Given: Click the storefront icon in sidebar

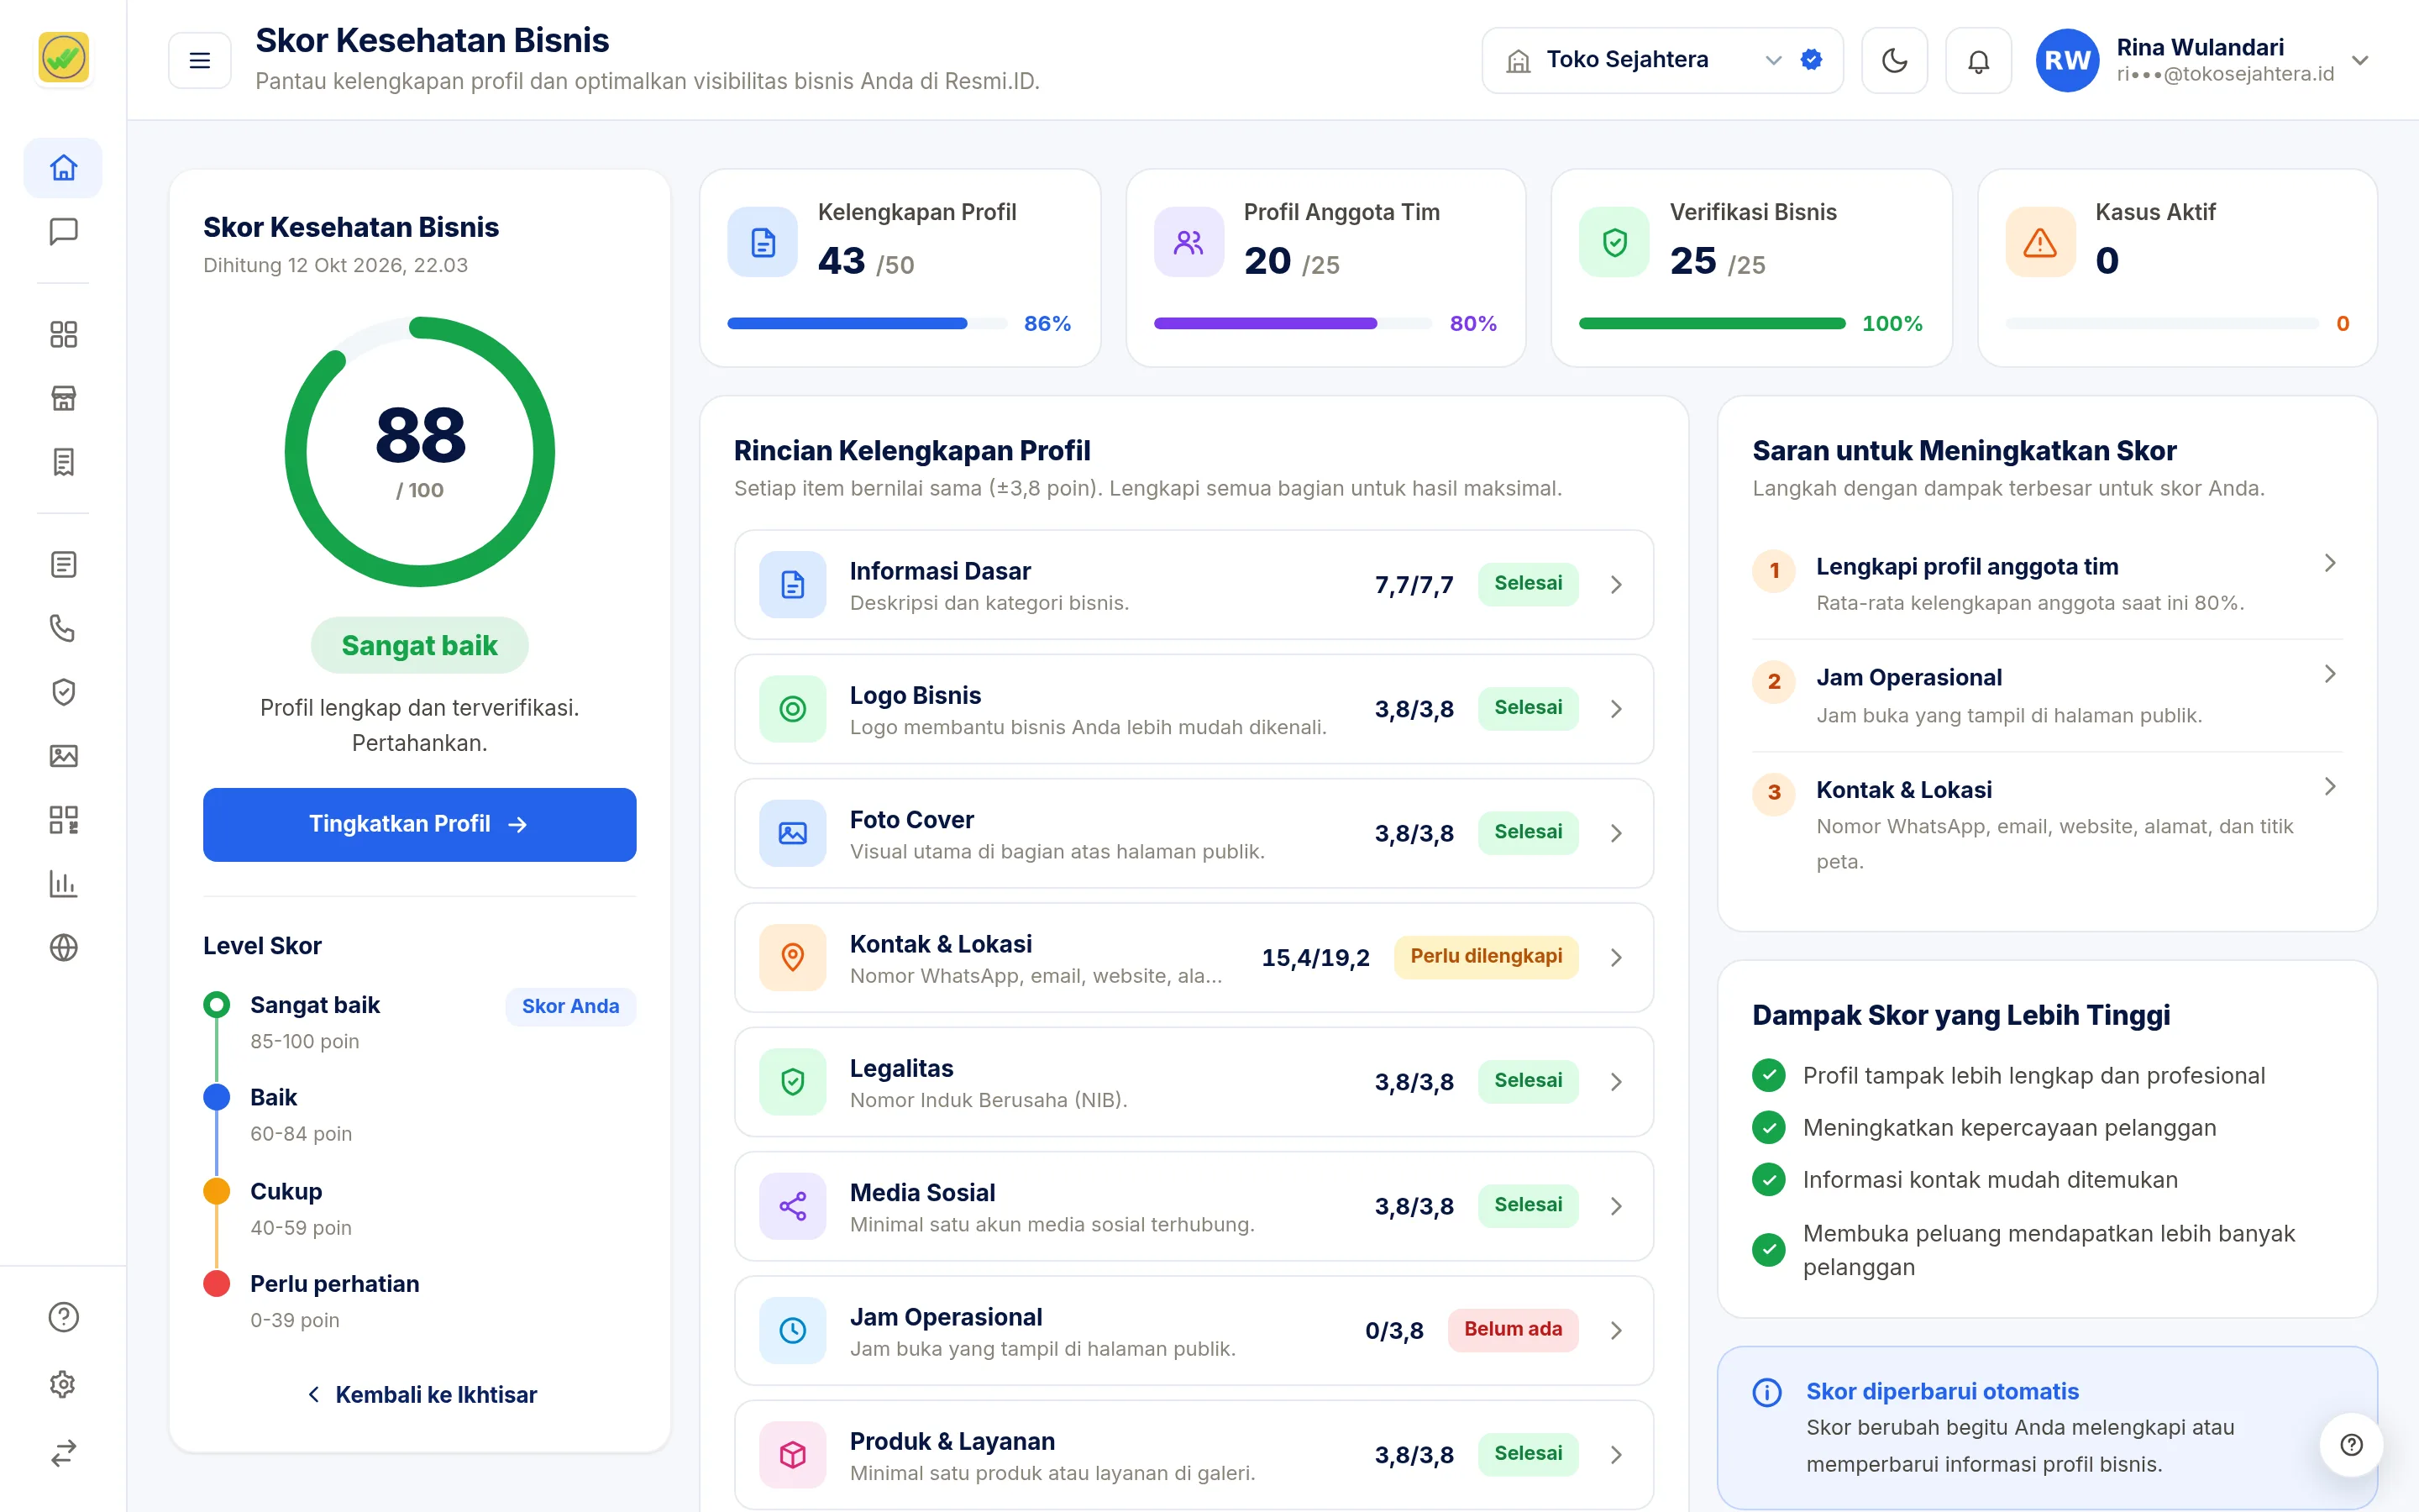Looking at the screenshot, I should [x=63, y=398].
